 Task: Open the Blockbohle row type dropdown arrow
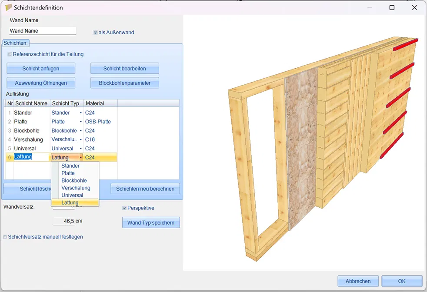(x=80, y=131)
